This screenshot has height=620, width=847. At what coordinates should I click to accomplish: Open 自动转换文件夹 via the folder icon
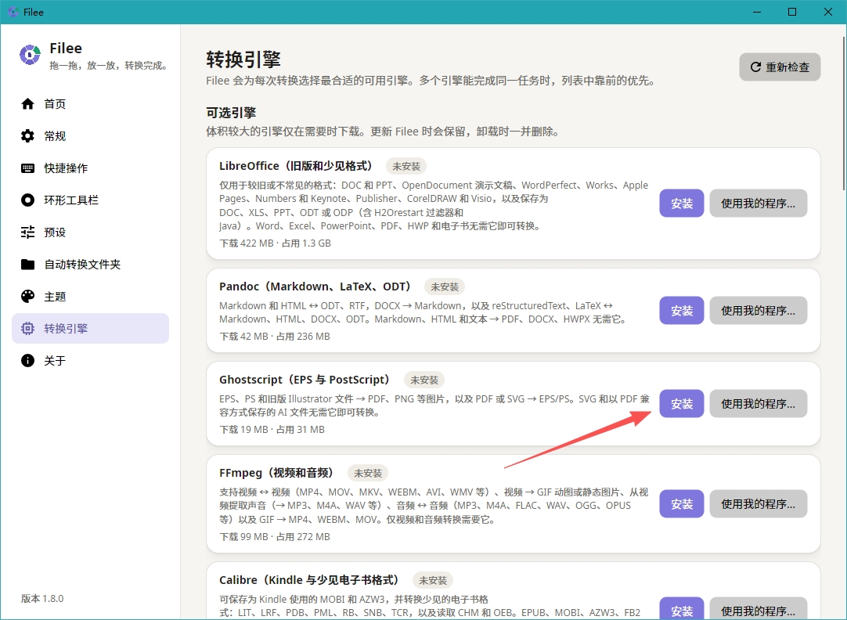point(27,264)
